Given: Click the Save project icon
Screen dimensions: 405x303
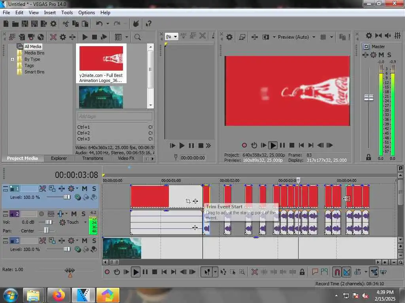Looking at the screenshot, I should pyautogui.click(x=25, y=24).
